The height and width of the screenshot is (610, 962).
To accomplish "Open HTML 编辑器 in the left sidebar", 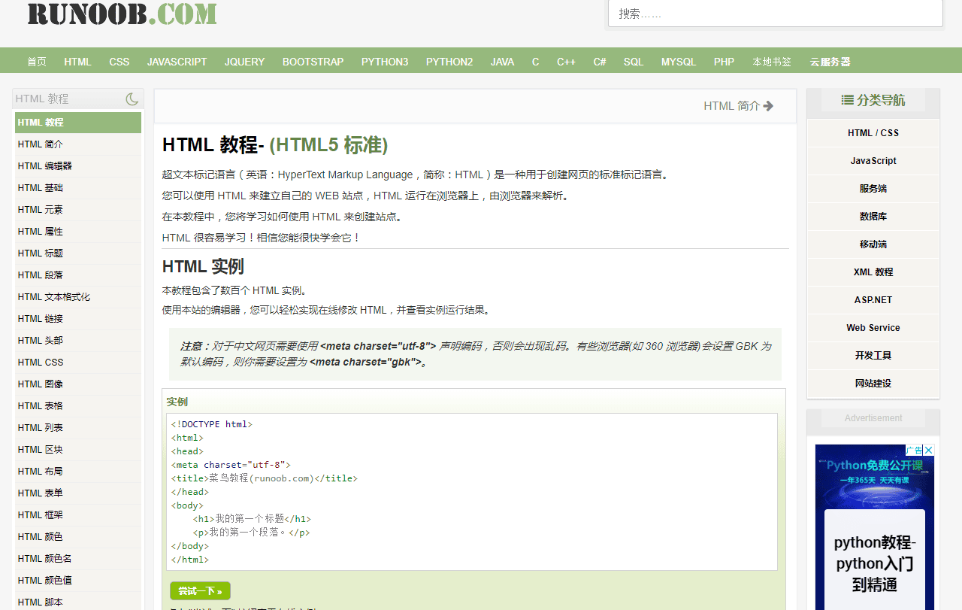I will (x=45, y=165).
